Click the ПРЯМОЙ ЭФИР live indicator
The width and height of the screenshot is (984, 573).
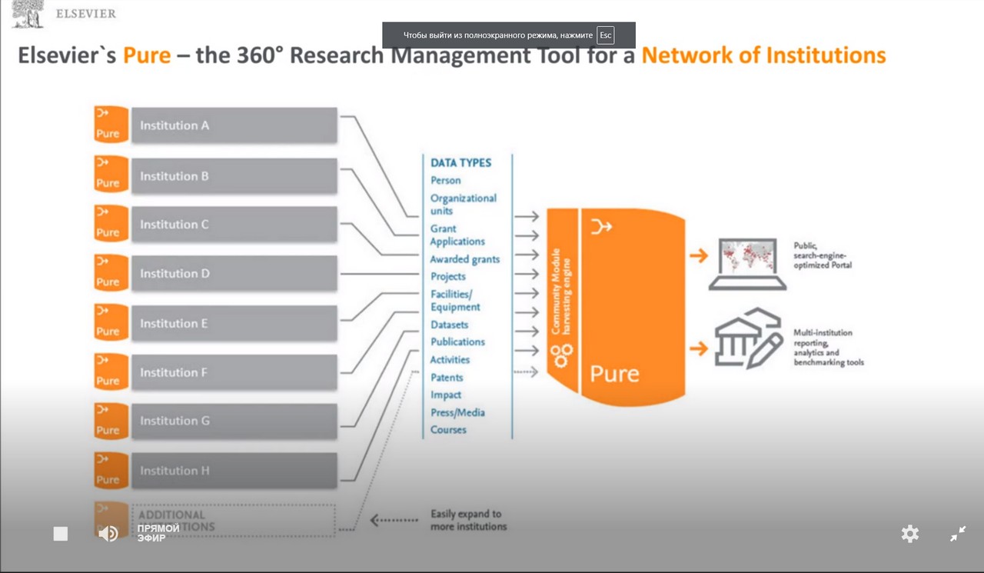click(x=158, y=533)
